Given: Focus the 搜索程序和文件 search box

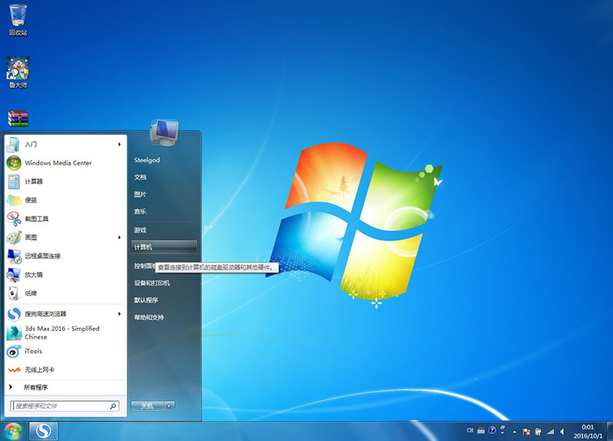Looking at the screenshot, I should tap(65, 407).
